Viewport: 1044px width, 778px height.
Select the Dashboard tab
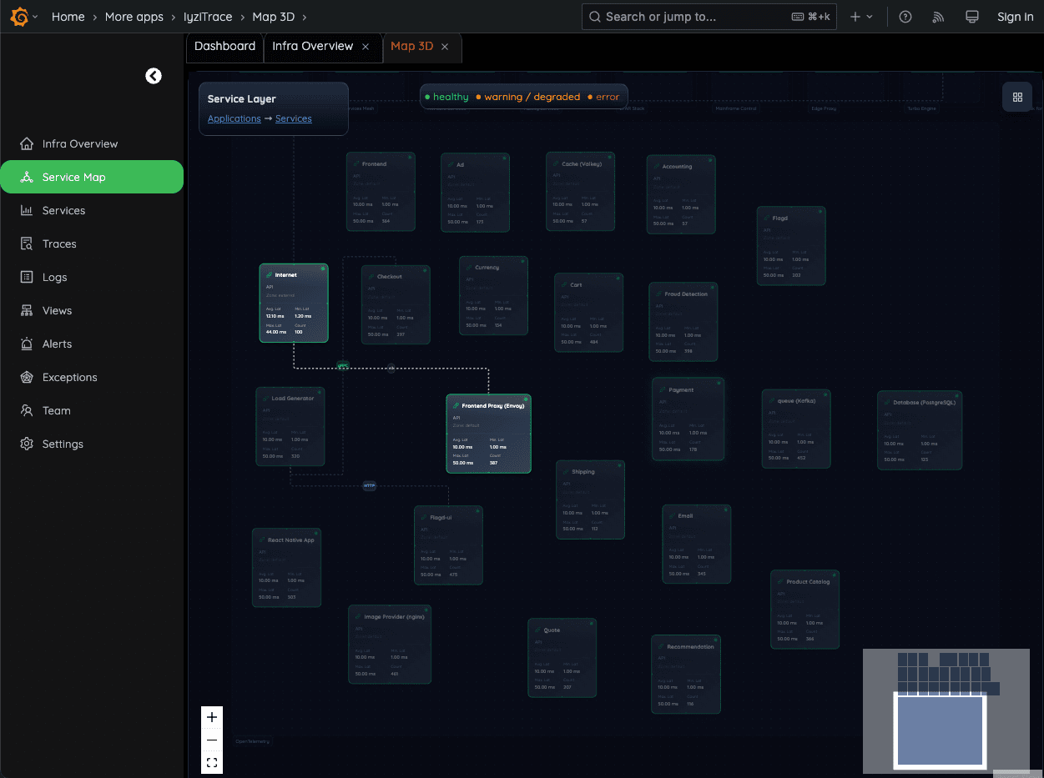click(x=224, y=48)
